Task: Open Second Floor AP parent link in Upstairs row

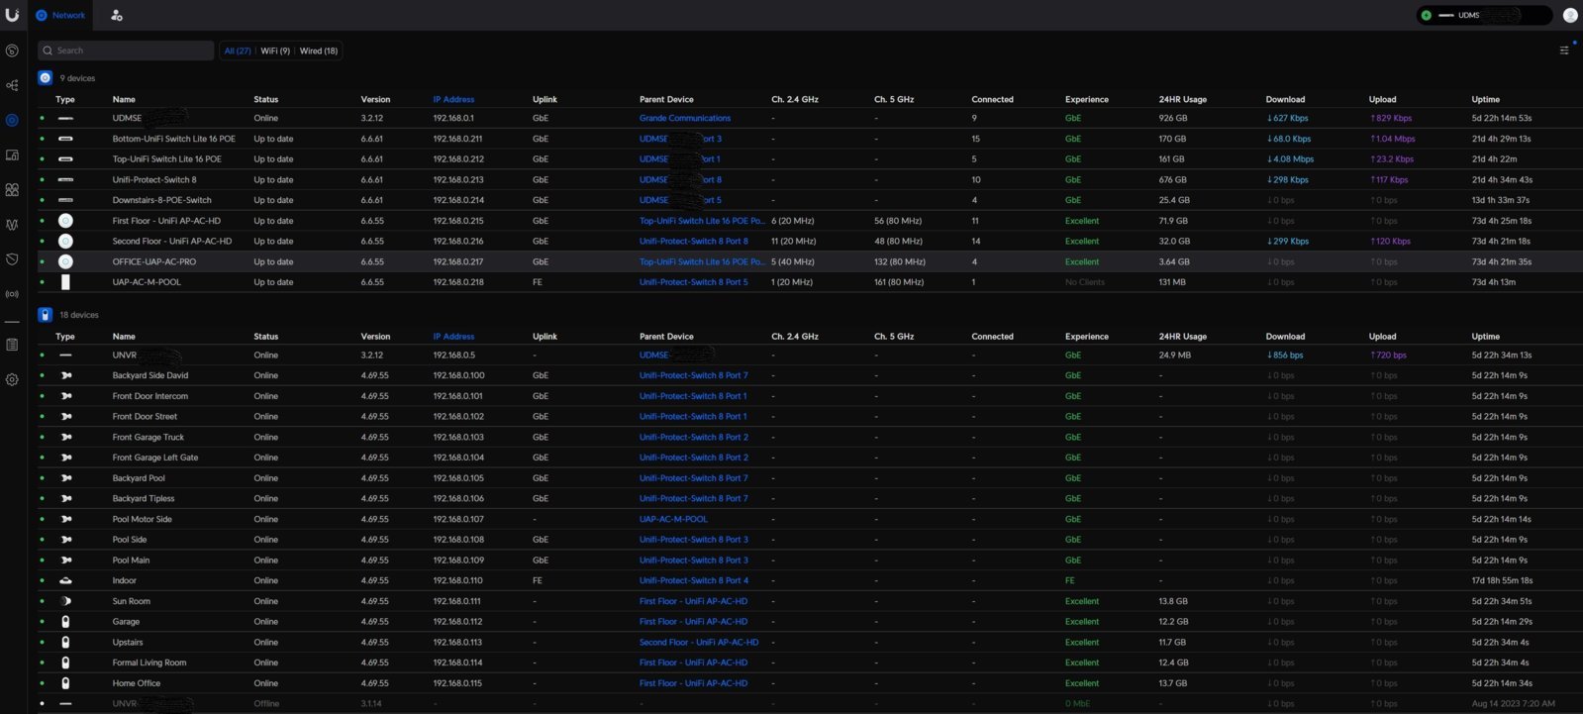Action: tap(699, 643)
